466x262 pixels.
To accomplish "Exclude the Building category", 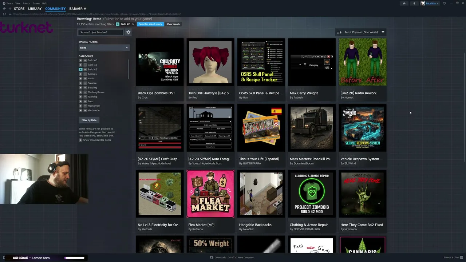I will click(x=85, y=88).
